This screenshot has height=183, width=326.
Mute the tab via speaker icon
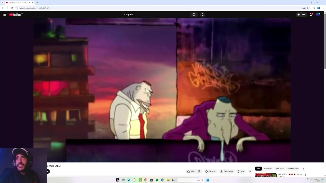click(30, 3)
